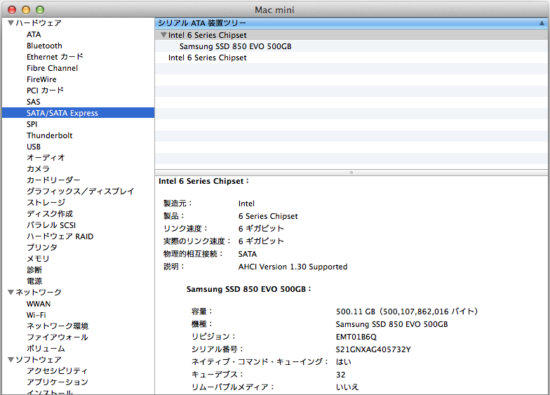The width and height of the screenshot is (550, 395).
Task: Click AHCI Version 1.30 Supported text
Action: point(293,267)
